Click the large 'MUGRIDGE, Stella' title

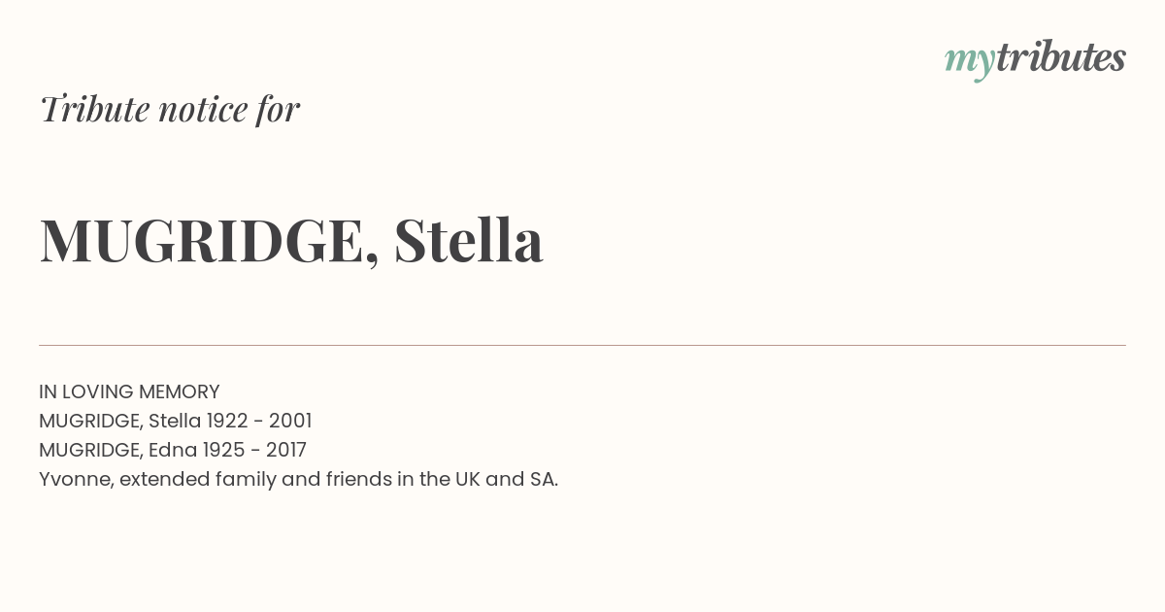[291, 241]
